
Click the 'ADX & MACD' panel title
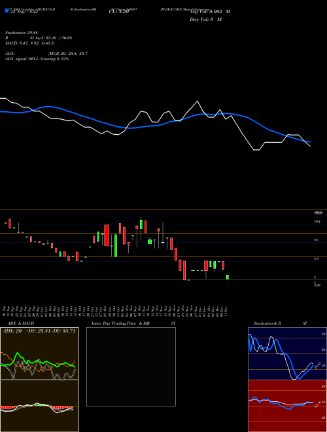coord(21,323)
